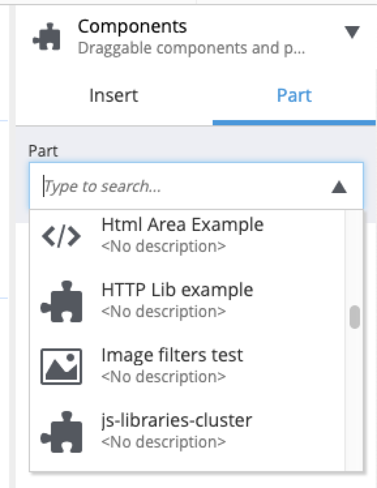Click Draggable components description text
Screen dimensions: 377x488
pos(191,48)
